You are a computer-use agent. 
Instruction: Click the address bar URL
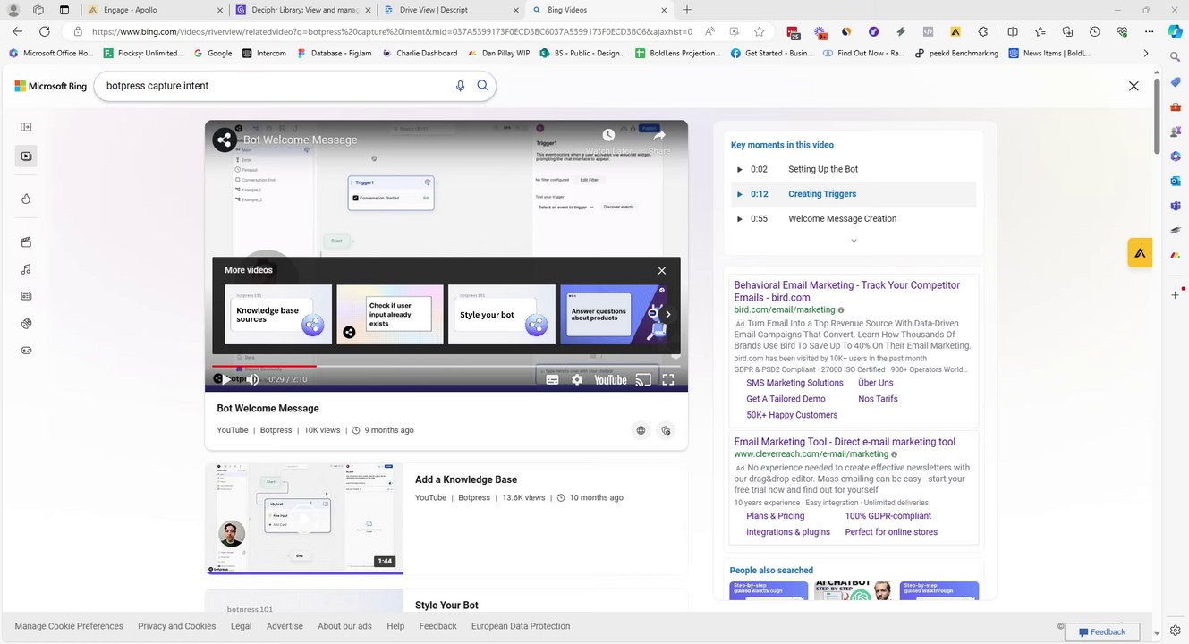[x=392, y=31]
